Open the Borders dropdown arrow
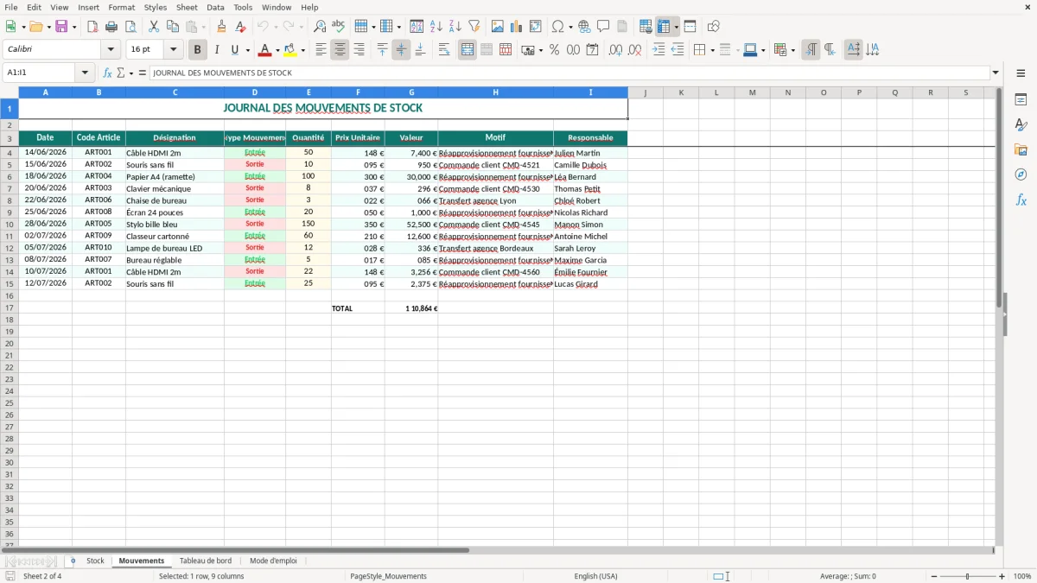Image resolution: width=1037 pixels, height=583 pixels. [x=712, y=50]
